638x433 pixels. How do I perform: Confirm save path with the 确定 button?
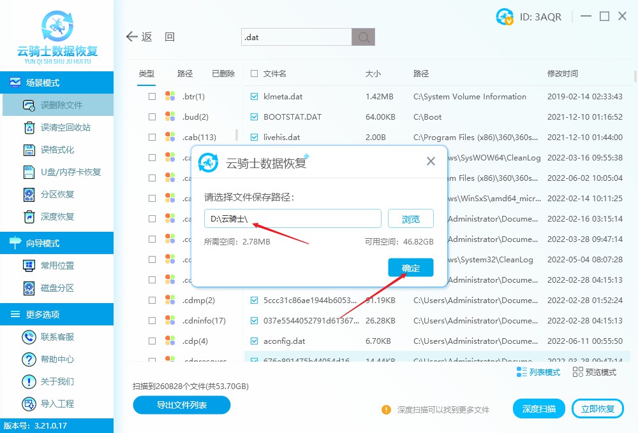tap(410, 267)
